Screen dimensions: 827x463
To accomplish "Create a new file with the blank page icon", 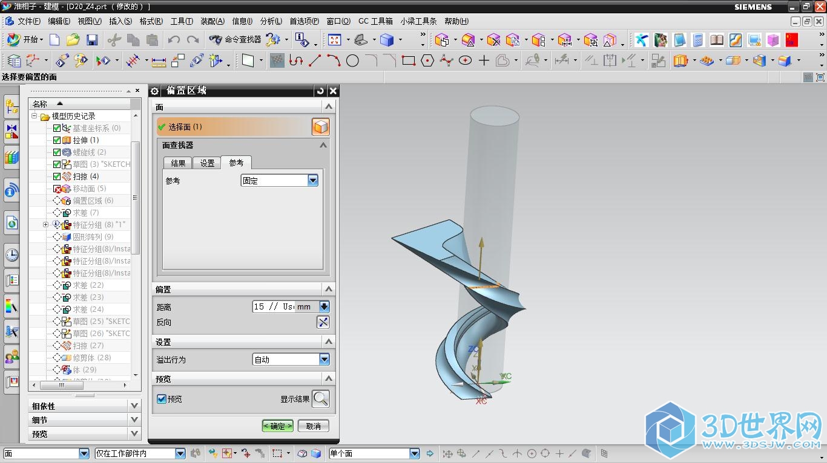I will coord(54,40).
